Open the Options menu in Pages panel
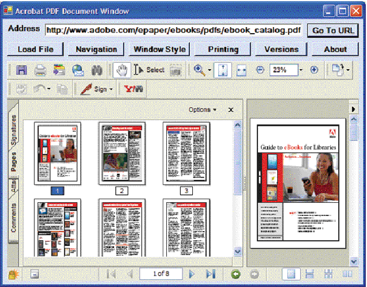Screen dimensions: 367x287 (202, 110)
